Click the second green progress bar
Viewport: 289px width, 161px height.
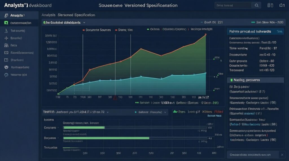(x=106, y=138)
